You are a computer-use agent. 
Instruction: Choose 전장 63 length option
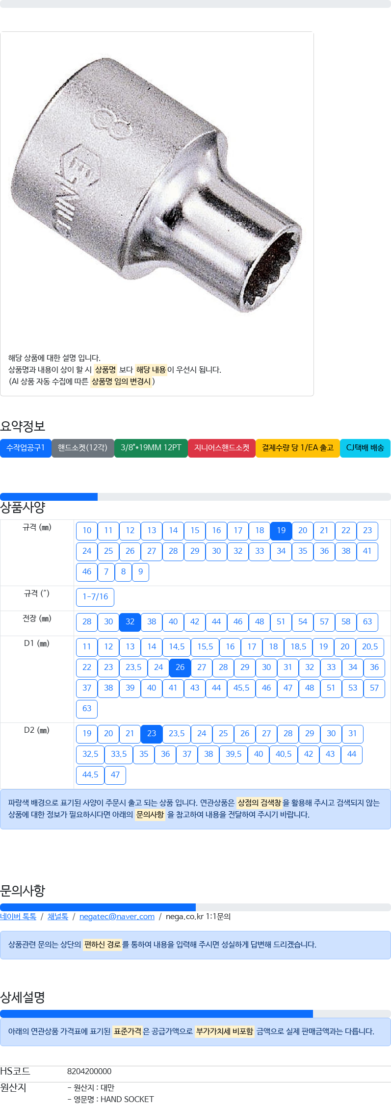coord(367,622)
